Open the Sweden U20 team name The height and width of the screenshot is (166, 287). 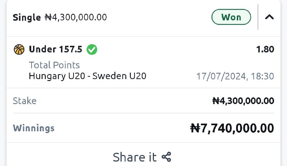click(x=119, y=76)
